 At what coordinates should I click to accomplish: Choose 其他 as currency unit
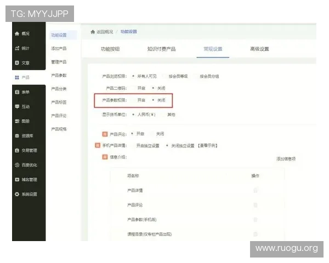click(163, 115)
